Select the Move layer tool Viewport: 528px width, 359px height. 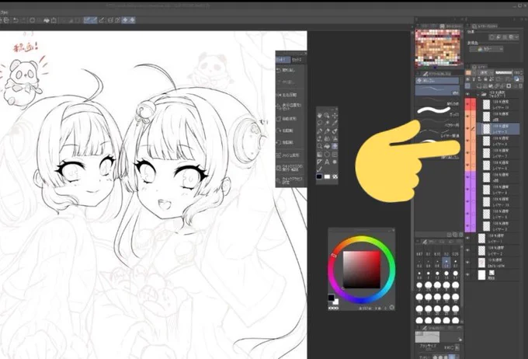[x=335, y=116]
